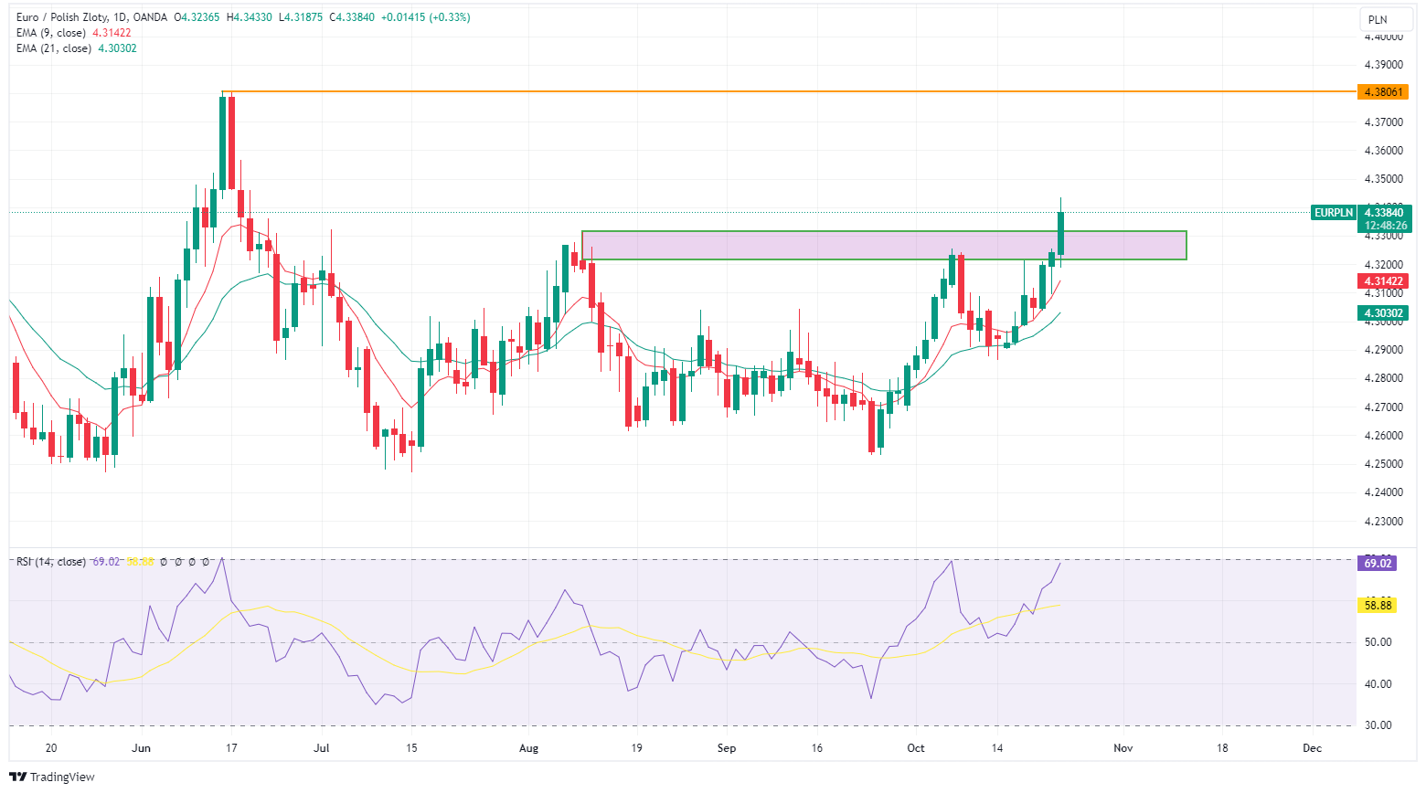Click the RSI (14, close) indicator legend
This screenshot has width=1426, height=793.
point(51,562)
